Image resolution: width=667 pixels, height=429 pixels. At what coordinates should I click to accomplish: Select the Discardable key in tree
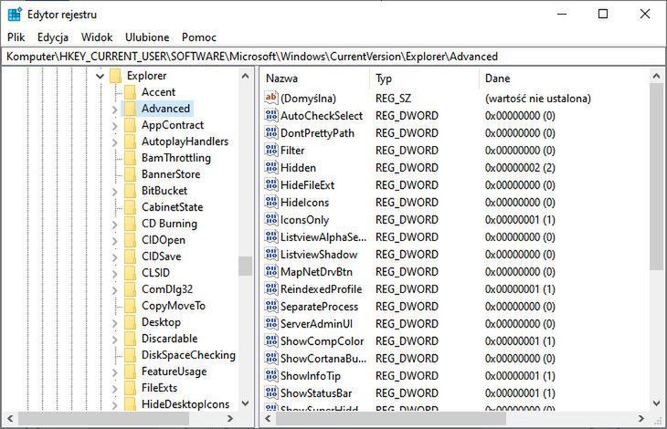point(170,339)
